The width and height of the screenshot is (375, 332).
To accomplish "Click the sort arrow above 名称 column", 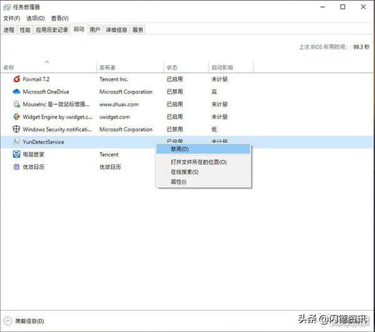I will click(47, 62).
